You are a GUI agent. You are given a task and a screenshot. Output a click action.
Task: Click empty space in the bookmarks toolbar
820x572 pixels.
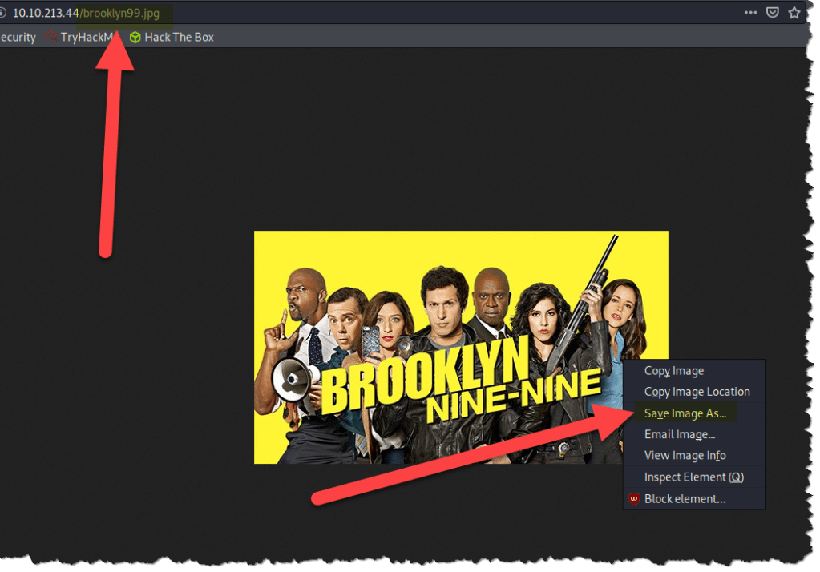[x=481, y=37]
